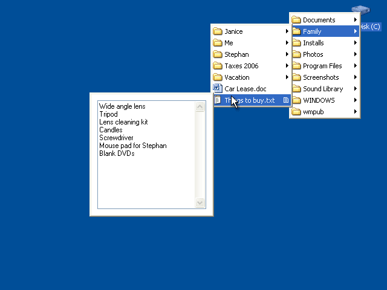Screen dimensions: 387x290
Task: Choose the Stephan folder entry
Action: (x=236, y=54)
